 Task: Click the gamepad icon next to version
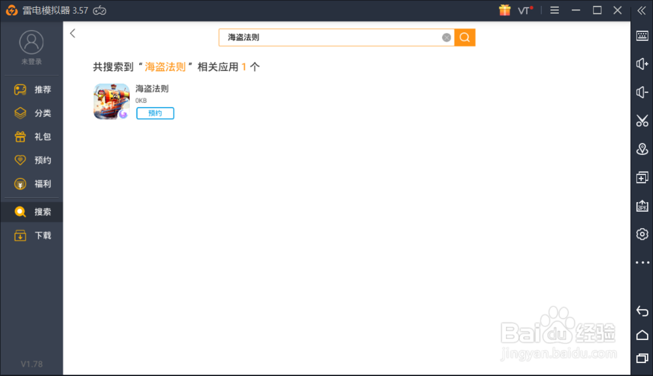tap(99, 10)
